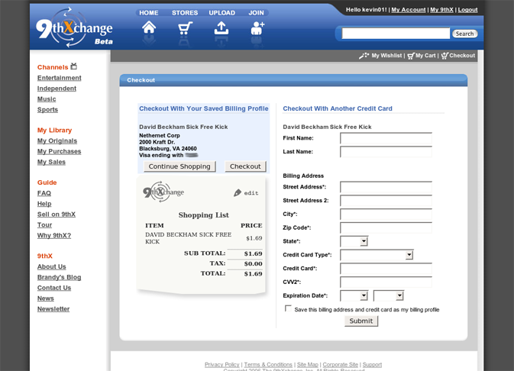This screenshot has width=514, height=371.
Task: Open the Newsletter link
Action: pyautogui.click(x=53, y=308)
